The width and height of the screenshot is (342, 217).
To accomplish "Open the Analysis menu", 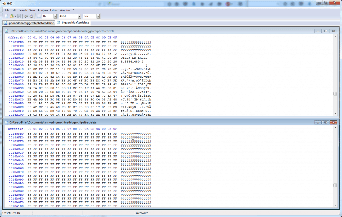I will tap(43, 10).
